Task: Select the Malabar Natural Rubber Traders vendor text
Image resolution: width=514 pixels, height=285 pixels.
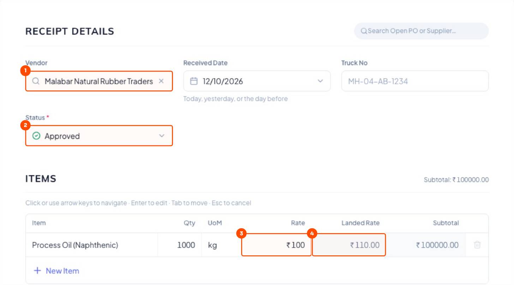Action: 99,81
